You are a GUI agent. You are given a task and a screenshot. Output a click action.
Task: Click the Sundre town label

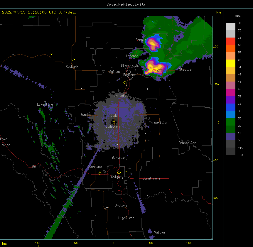pyautogui.click(x=86, y=115)
